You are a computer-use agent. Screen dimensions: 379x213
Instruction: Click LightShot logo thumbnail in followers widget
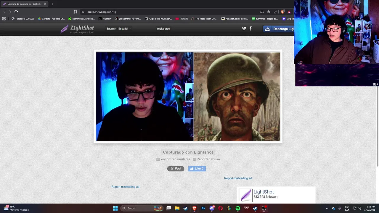pos(246,196)
